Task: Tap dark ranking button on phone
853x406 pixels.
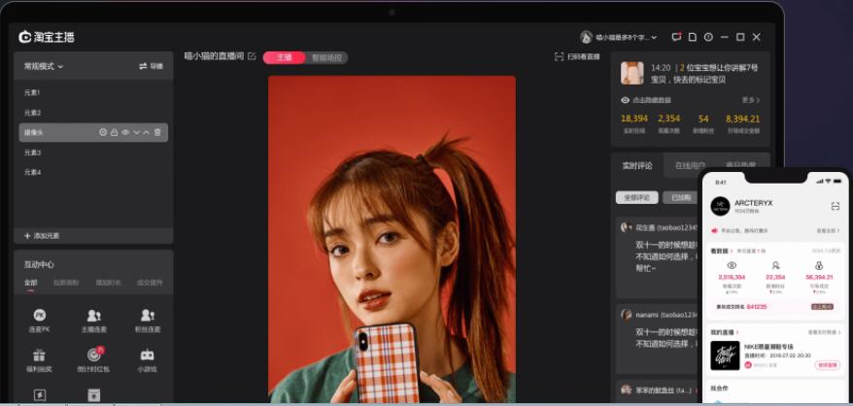Action: point(822,306)
